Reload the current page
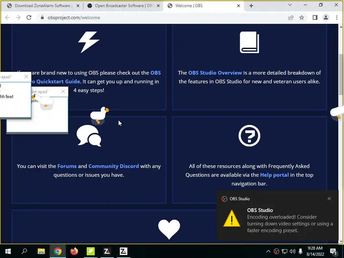 tap(29, 17)
